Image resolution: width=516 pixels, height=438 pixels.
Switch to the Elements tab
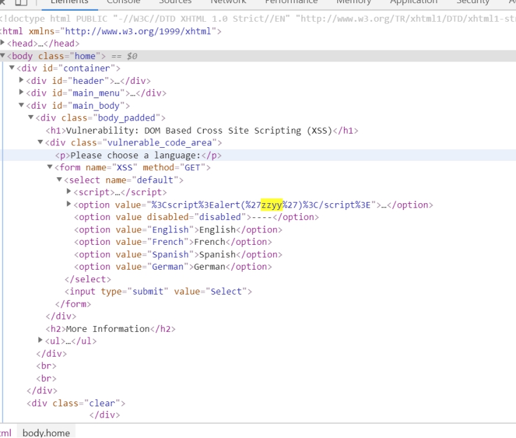click(x=70, y=2)
